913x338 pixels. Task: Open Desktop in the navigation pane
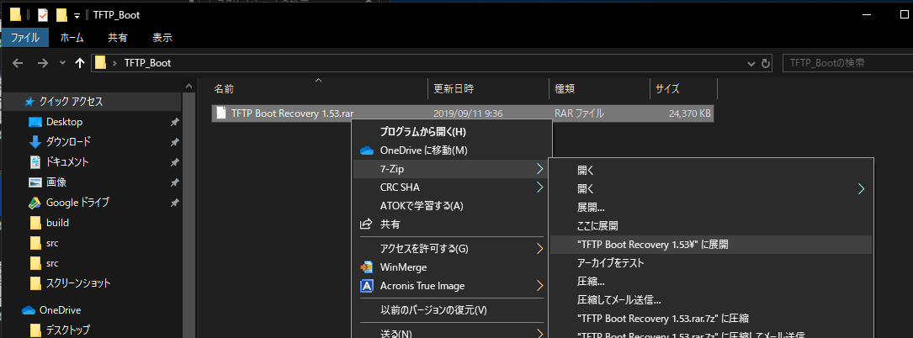(65, 122)
